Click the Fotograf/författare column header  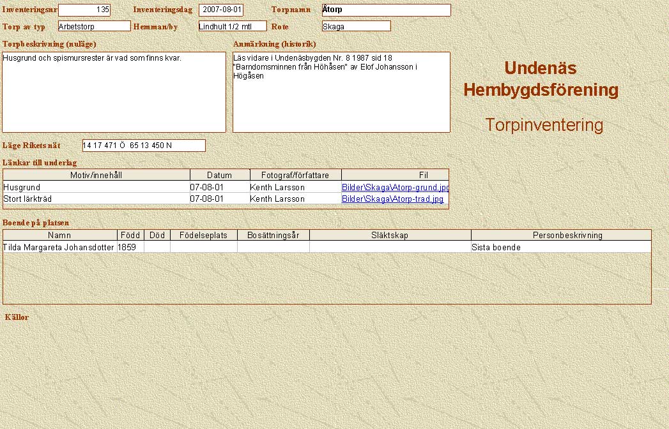pos(295,175)
